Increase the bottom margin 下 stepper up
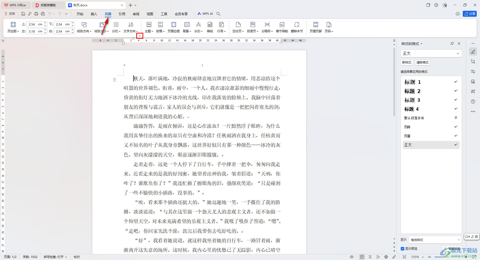 [x=72, y=23]
